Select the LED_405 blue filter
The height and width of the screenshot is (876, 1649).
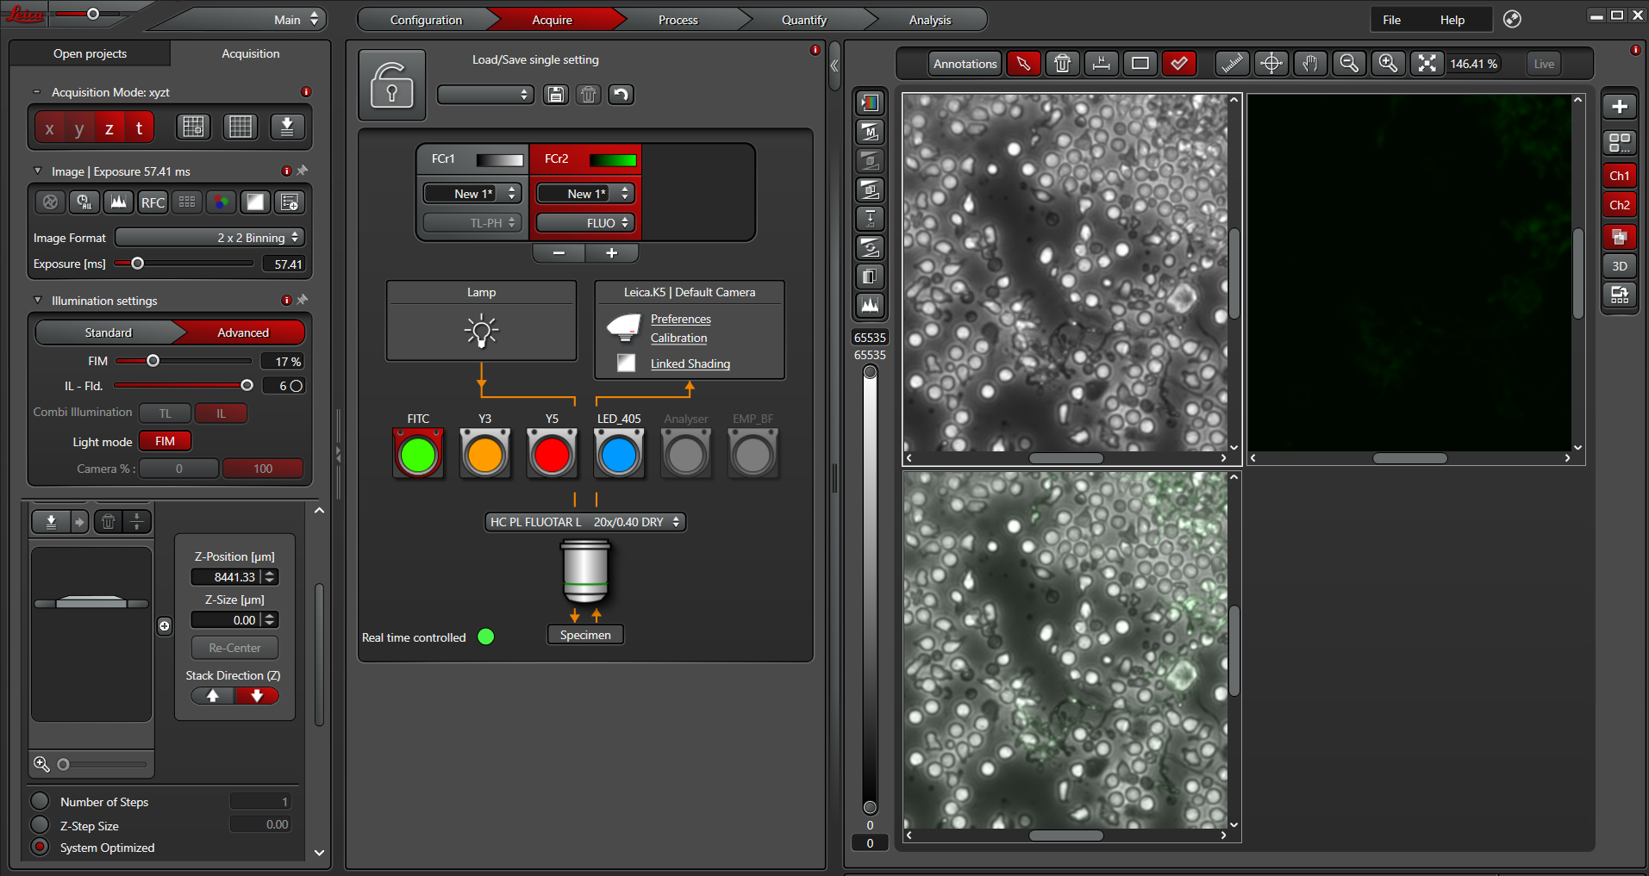point(619,455)
